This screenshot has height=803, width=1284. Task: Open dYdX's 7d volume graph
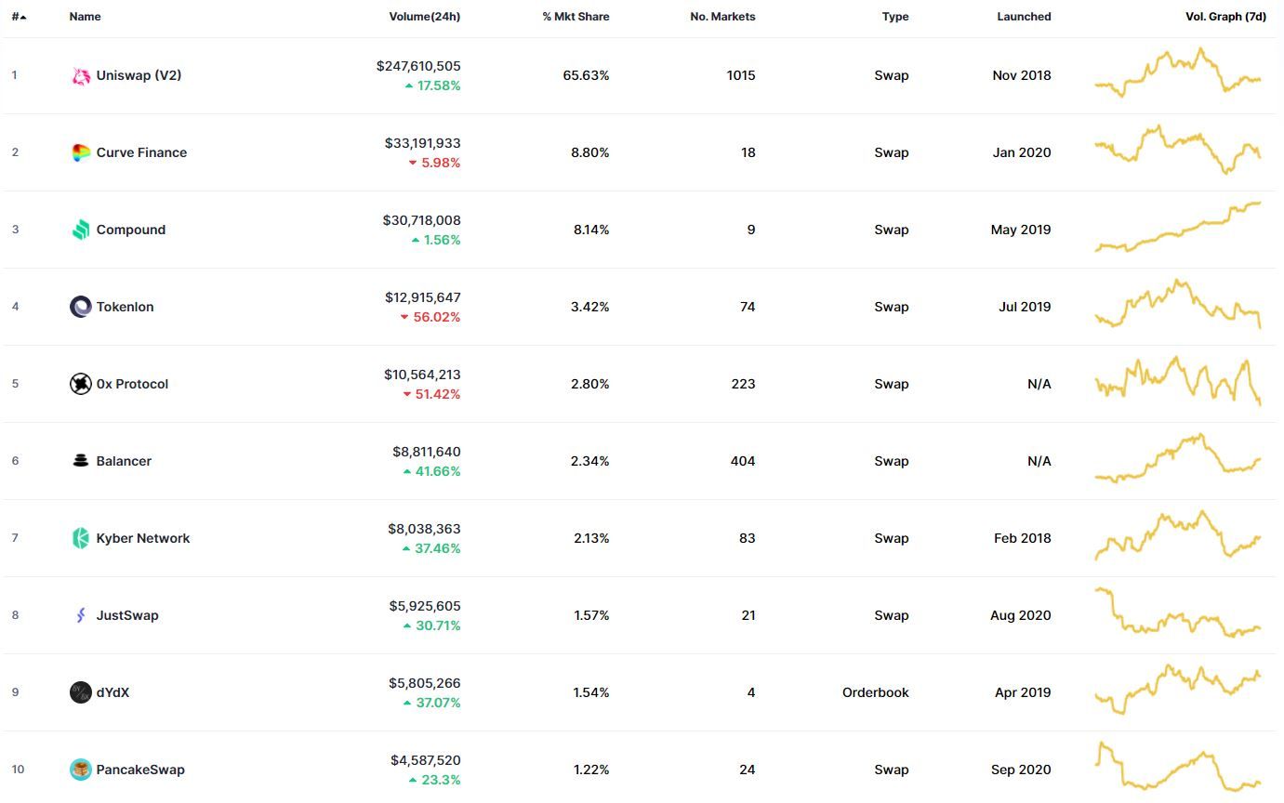pyautogui.click(x=1178, y=691)
